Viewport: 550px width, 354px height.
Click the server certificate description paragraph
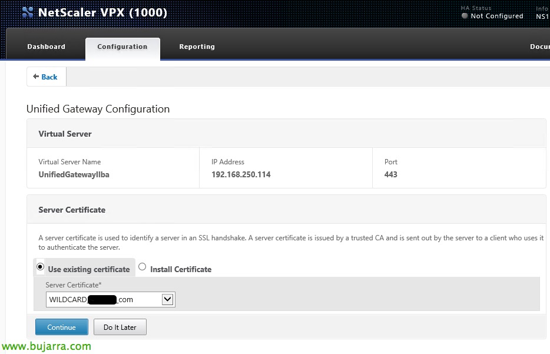(x=291, y=243)
